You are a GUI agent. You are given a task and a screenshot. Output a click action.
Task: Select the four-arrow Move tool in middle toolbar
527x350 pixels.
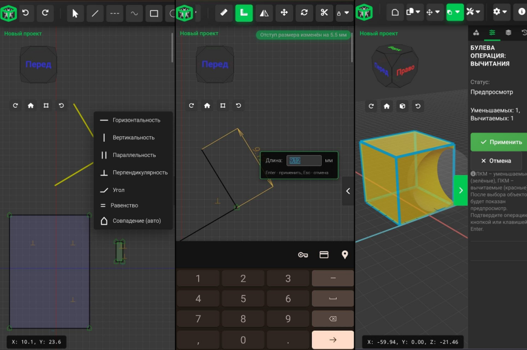(x=284, y=13)
